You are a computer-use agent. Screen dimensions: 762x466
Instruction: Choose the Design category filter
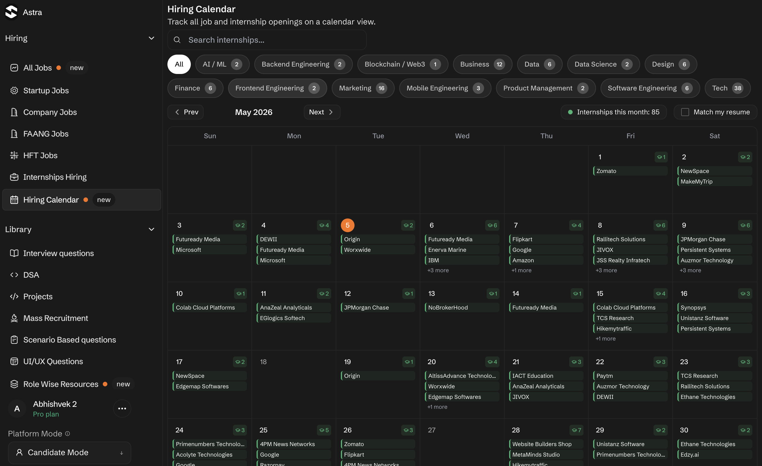pos(671,64)
